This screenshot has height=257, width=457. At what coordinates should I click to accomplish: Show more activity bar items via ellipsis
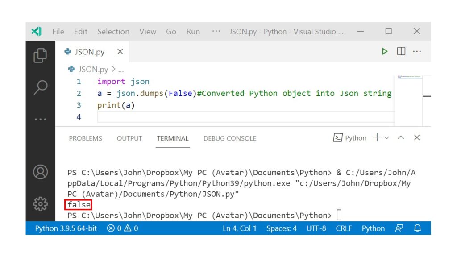point(40,119)
